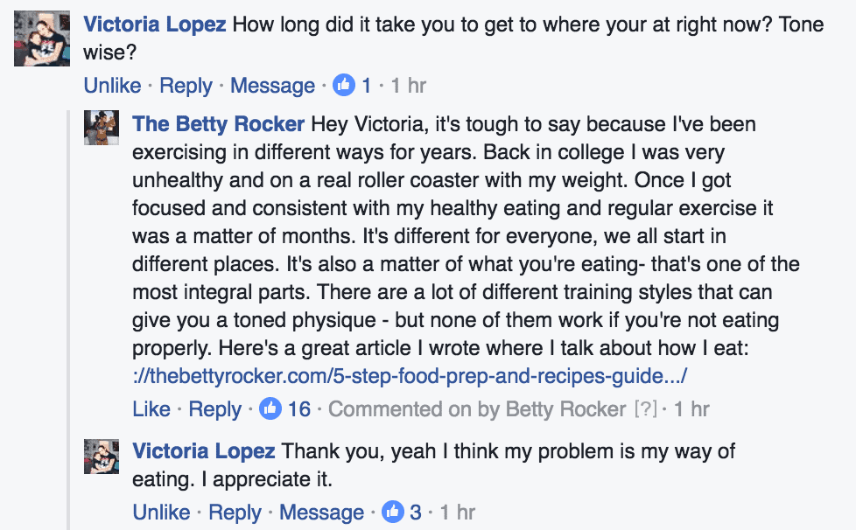Unlike Victoria's question about tone
856x530 pixels.
pos(112,86)
